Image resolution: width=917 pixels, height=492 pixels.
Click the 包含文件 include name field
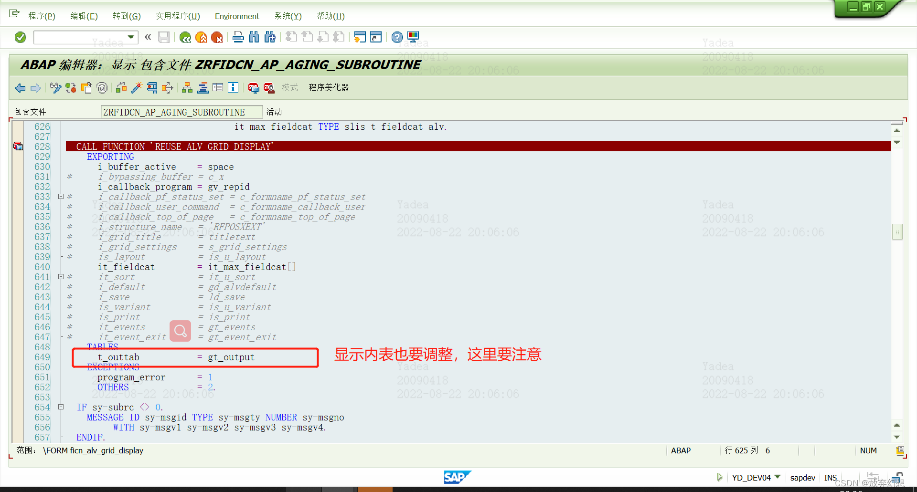(181, 112)
